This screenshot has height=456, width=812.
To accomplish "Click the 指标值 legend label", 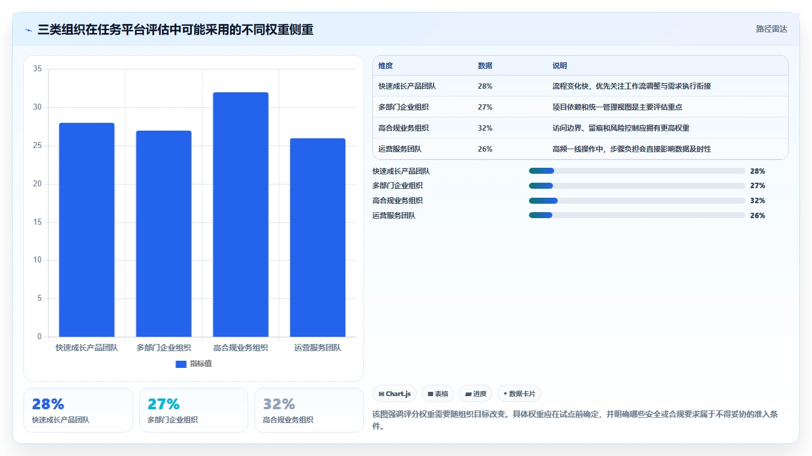I will (201, 364).
